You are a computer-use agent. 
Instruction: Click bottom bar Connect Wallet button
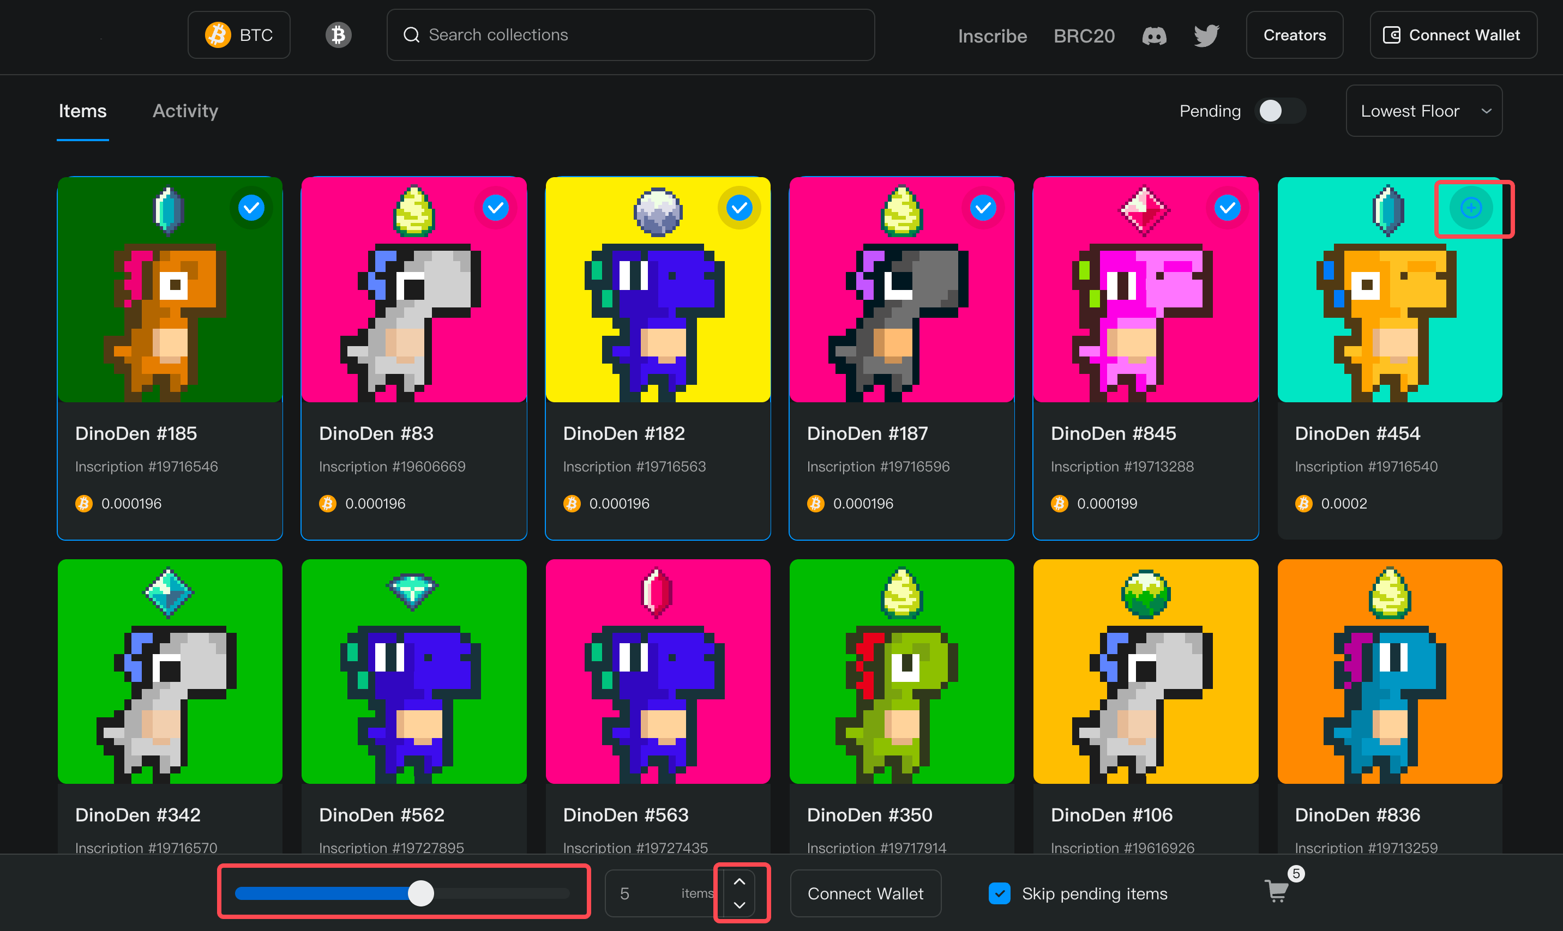(x=865, y=893)
